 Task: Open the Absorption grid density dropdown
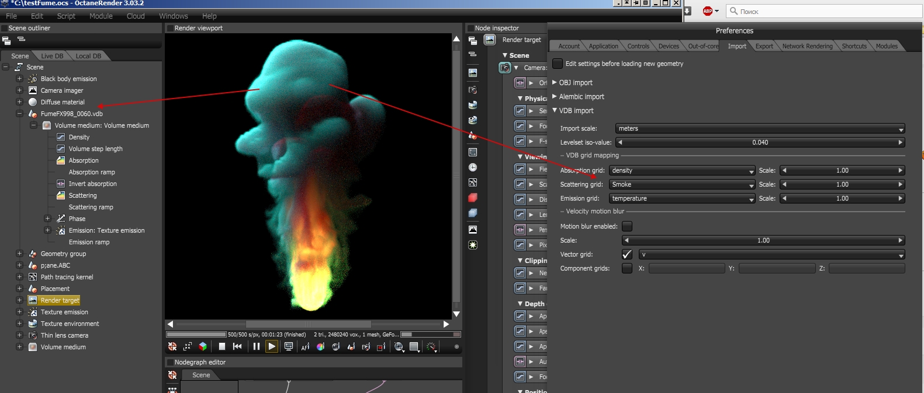[682, 170]
